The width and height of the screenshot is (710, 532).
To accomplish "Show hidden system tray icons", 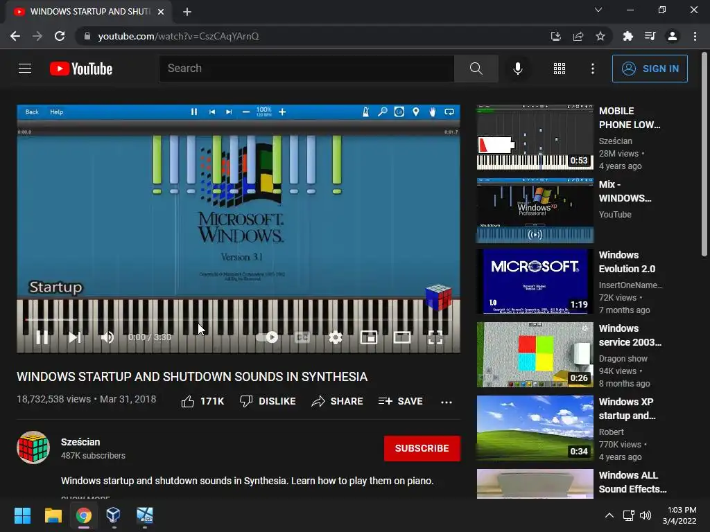I will [x=609, y=515].
